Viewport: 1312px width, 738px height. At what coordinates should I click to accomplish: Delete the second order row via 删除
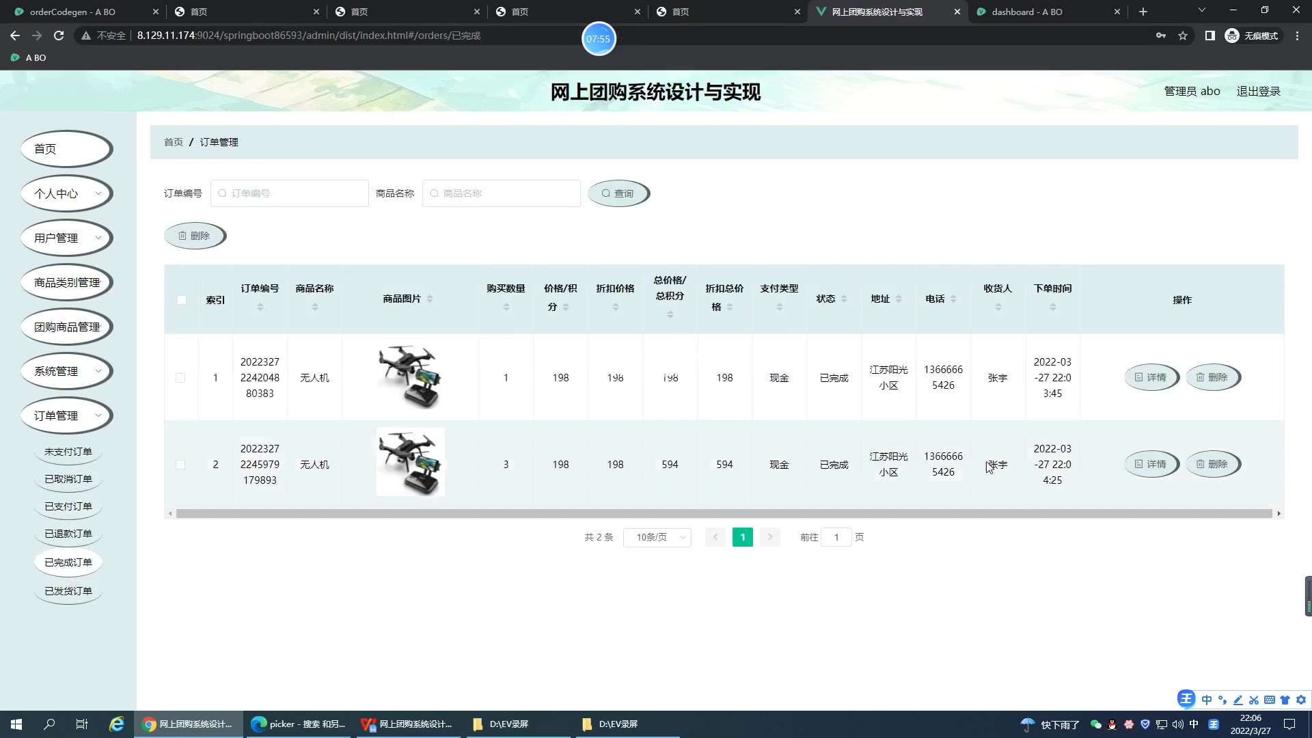tap(1212, 464)
